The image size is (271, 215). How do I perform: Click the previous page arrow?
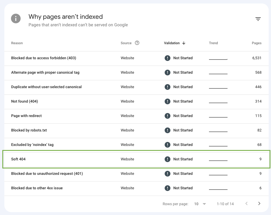click(246, 204)
